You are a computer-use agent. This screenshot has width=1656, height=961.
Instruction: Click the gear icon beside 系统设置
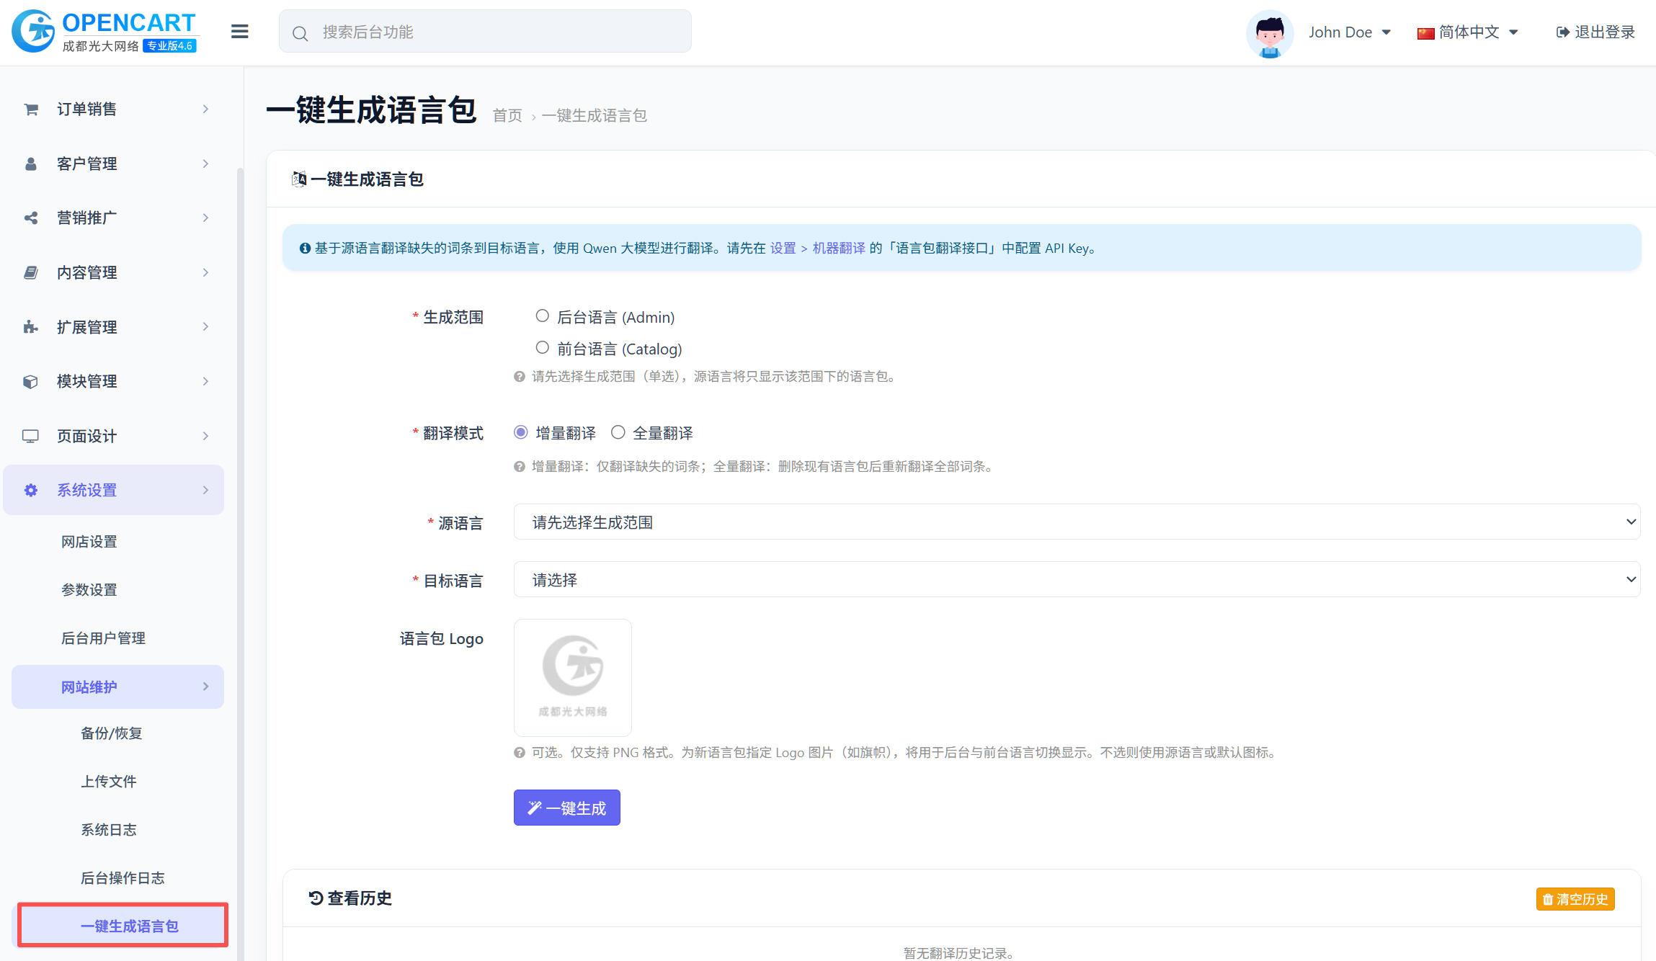31,490
